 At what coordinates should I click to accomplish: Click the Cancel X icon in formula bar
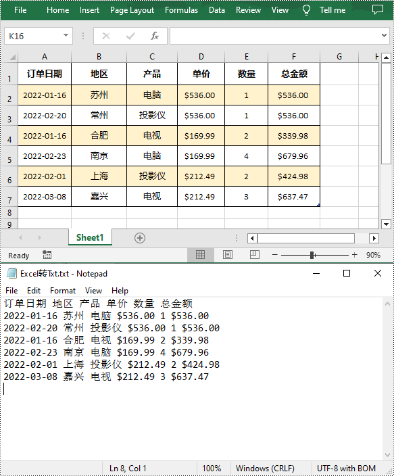[x=106, y=36]
